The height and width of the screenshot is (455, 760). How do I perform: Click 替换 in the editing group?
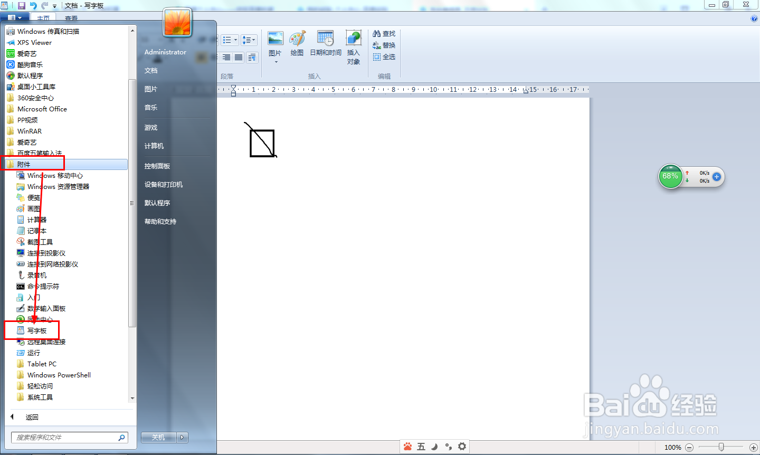(x=384, y=45)
